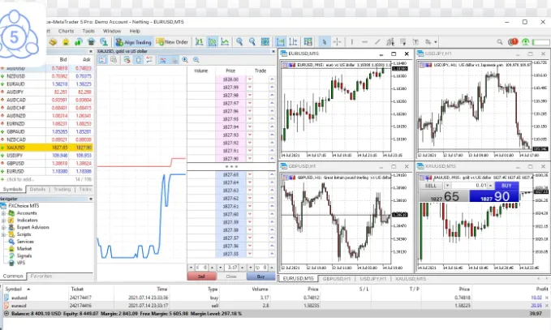Switch to GBPUSD,H1 chart tab
551x330 pixels.
[336, 279]
